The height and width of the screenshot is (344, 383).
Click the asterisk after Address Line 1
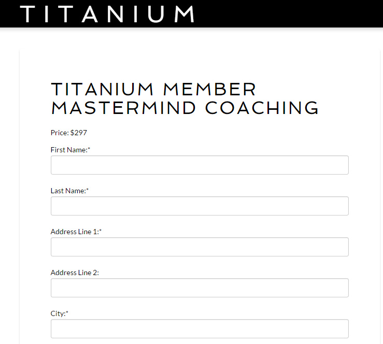[101, 231]
